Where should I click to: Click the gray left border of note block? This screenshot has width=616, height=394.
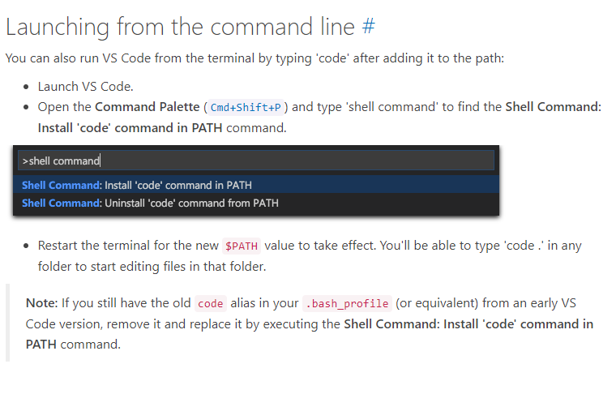(8, 323)
